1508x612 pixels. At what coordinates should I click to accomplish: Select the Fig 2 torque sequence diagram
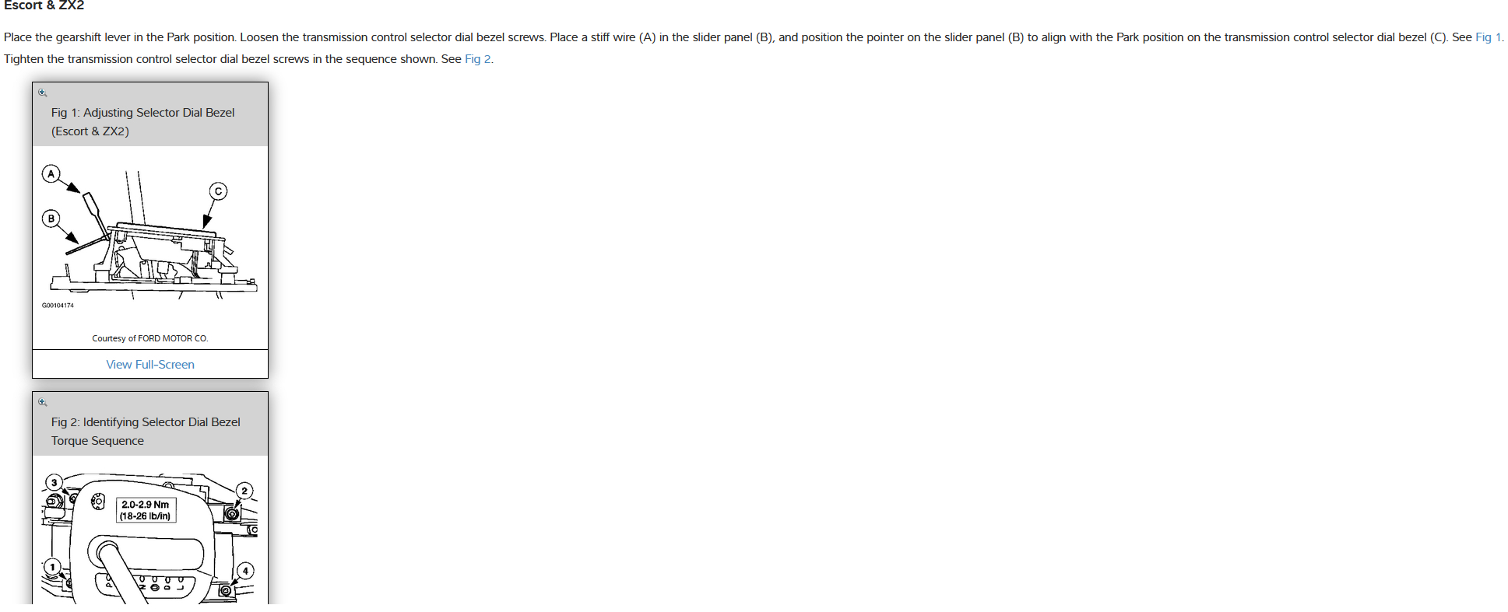click(149, 537)
